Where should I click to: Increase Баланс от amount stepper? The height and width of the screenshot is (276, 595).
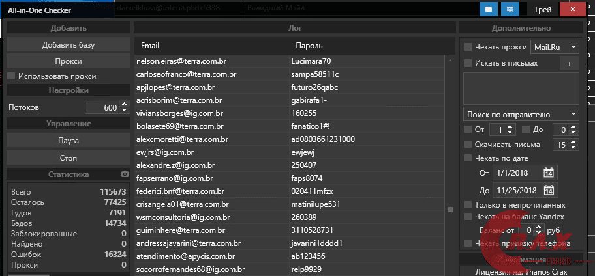pos(538,227)
